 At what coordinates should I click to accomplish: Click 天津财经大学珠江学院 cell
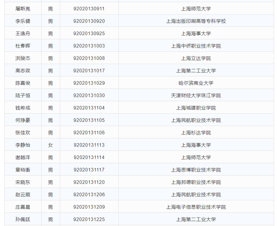[196, 95]
